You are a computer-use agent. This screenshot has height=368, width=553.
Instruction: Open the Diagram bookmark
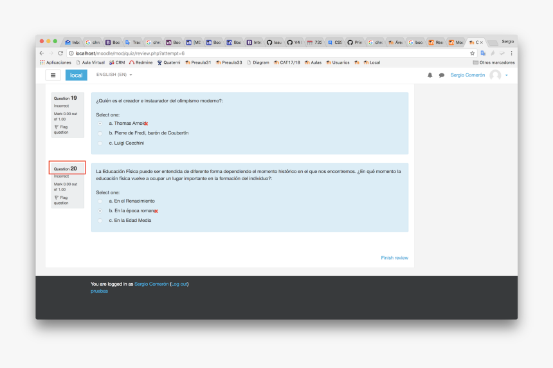pyautogui.click(x=258, y=62)
